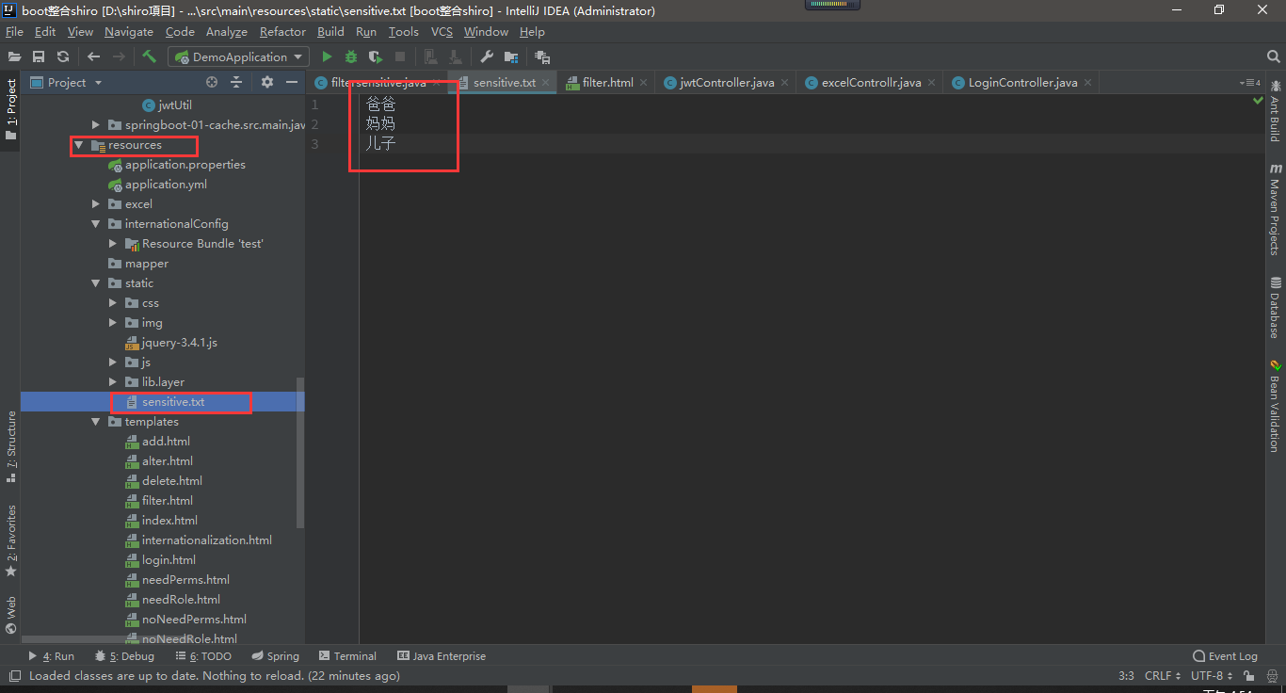The width and height of the screenshot is (1286, 693).
Task: Open the Terminal tool window
Action: tap(346, 656)
